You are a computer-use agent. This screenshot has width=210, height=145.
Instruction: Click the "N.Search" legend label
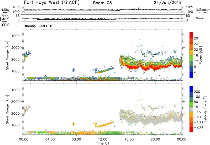click(x=203, y=10)
